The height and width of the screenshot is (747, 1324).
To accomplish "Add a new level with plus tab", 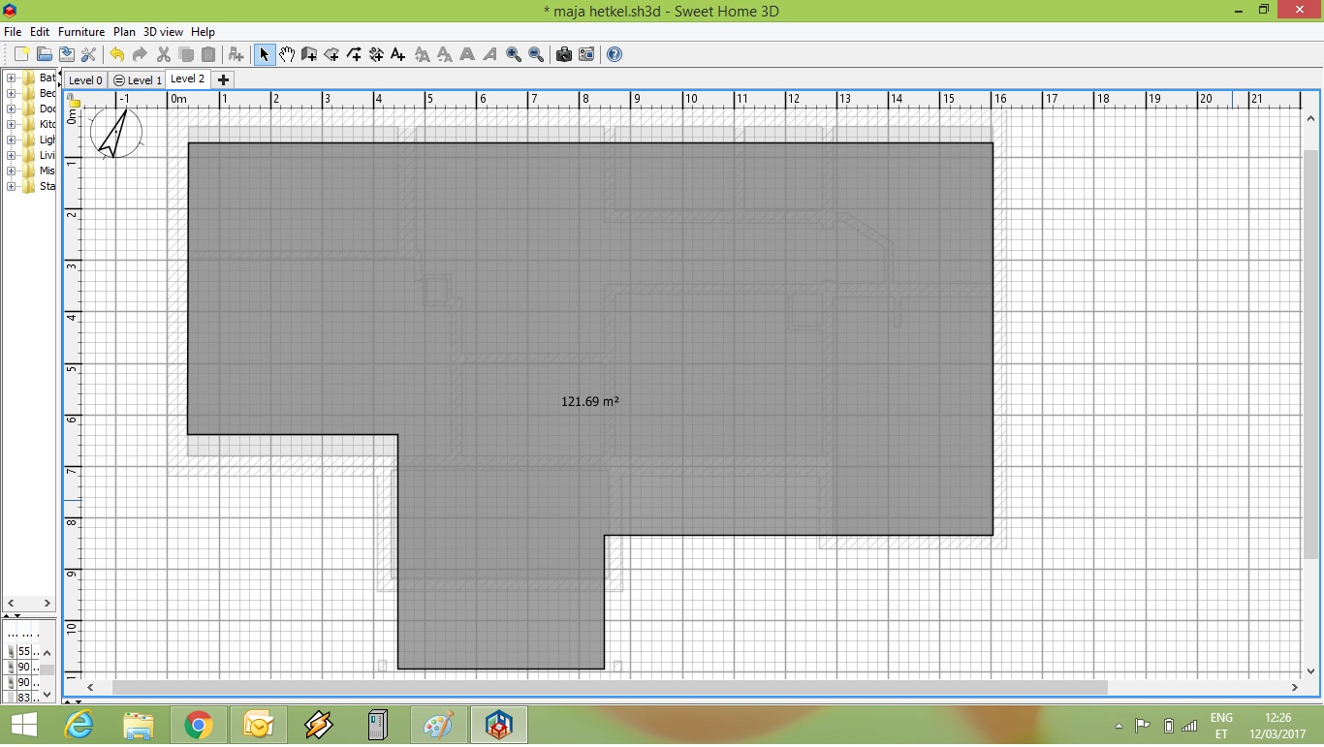I will (223, 79).
